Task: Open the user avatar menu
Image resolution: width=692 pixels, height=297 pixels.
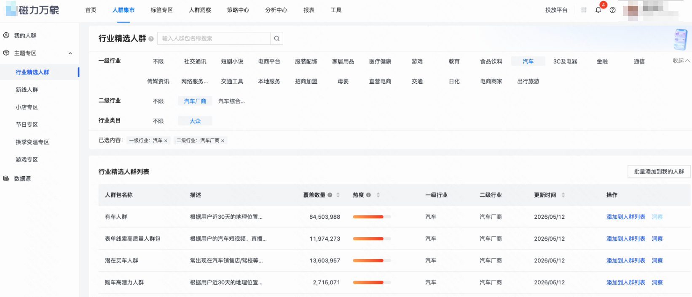Action: click(630, 10)
